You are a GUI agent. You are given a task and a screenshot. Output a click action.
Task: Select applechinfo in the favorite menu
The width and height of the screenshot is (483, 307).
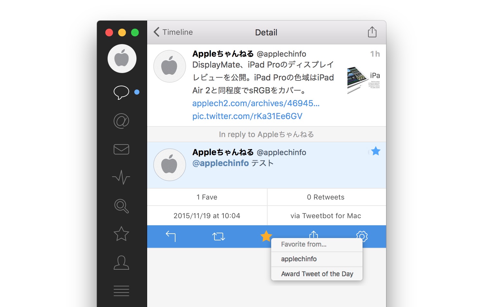317,259
